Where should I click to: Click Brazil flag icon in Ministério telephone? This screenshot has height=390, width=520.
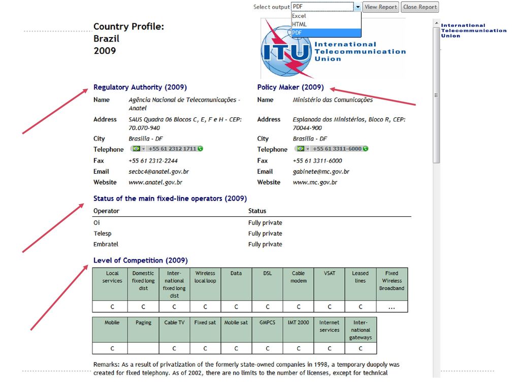click(x=301, y=149)
